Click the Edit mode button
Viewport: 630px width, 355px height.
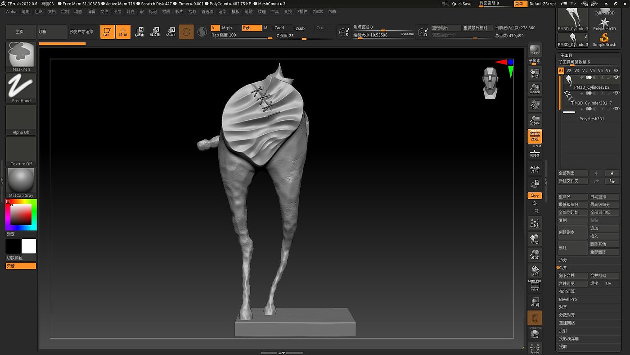(107, 32)
